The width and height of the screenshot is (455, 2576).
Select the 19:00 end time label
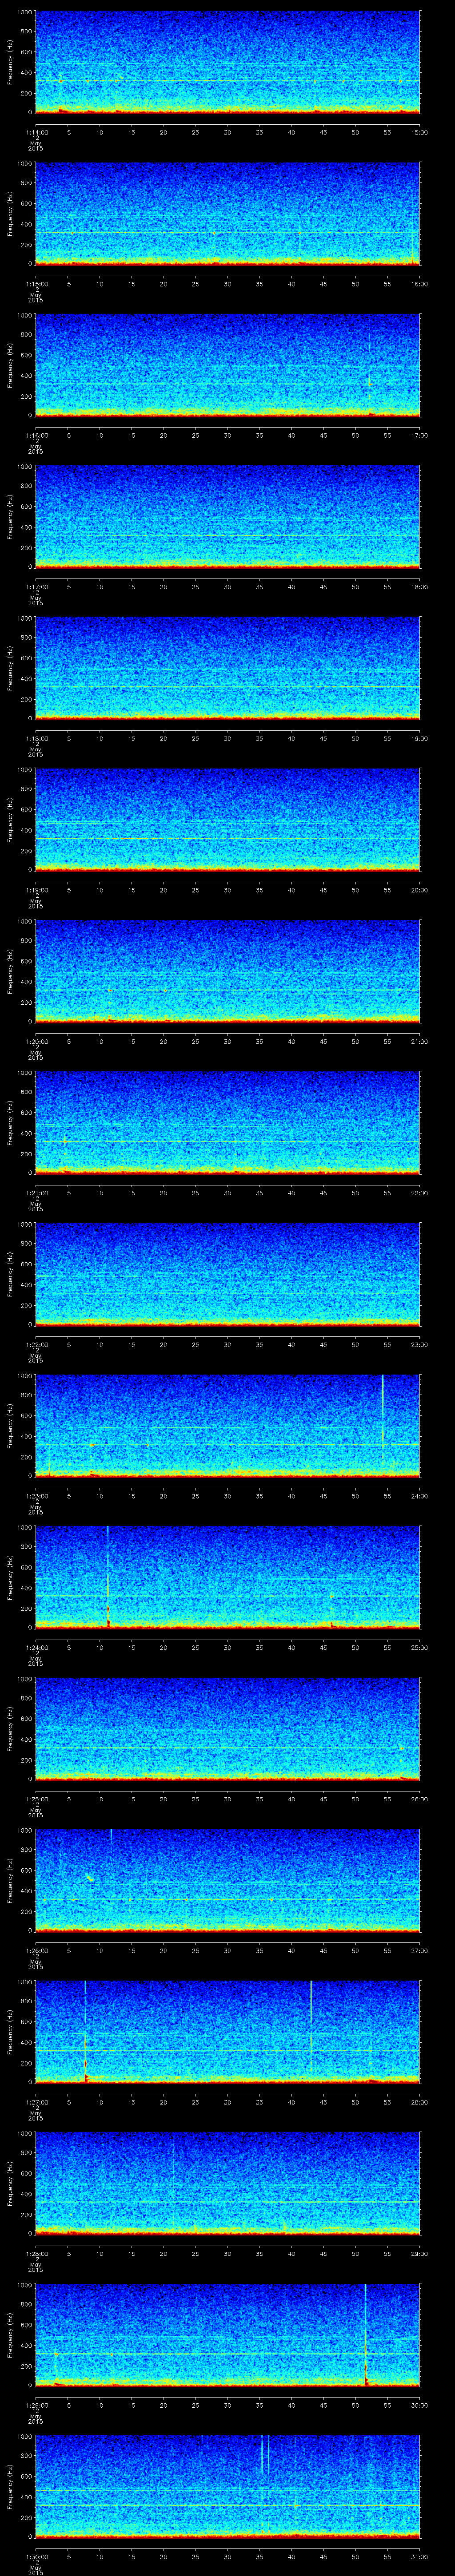coord(420,738)
